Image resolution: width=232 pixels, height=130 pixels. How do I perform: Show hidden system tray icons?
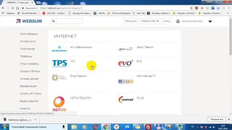[x=197, y=127]
